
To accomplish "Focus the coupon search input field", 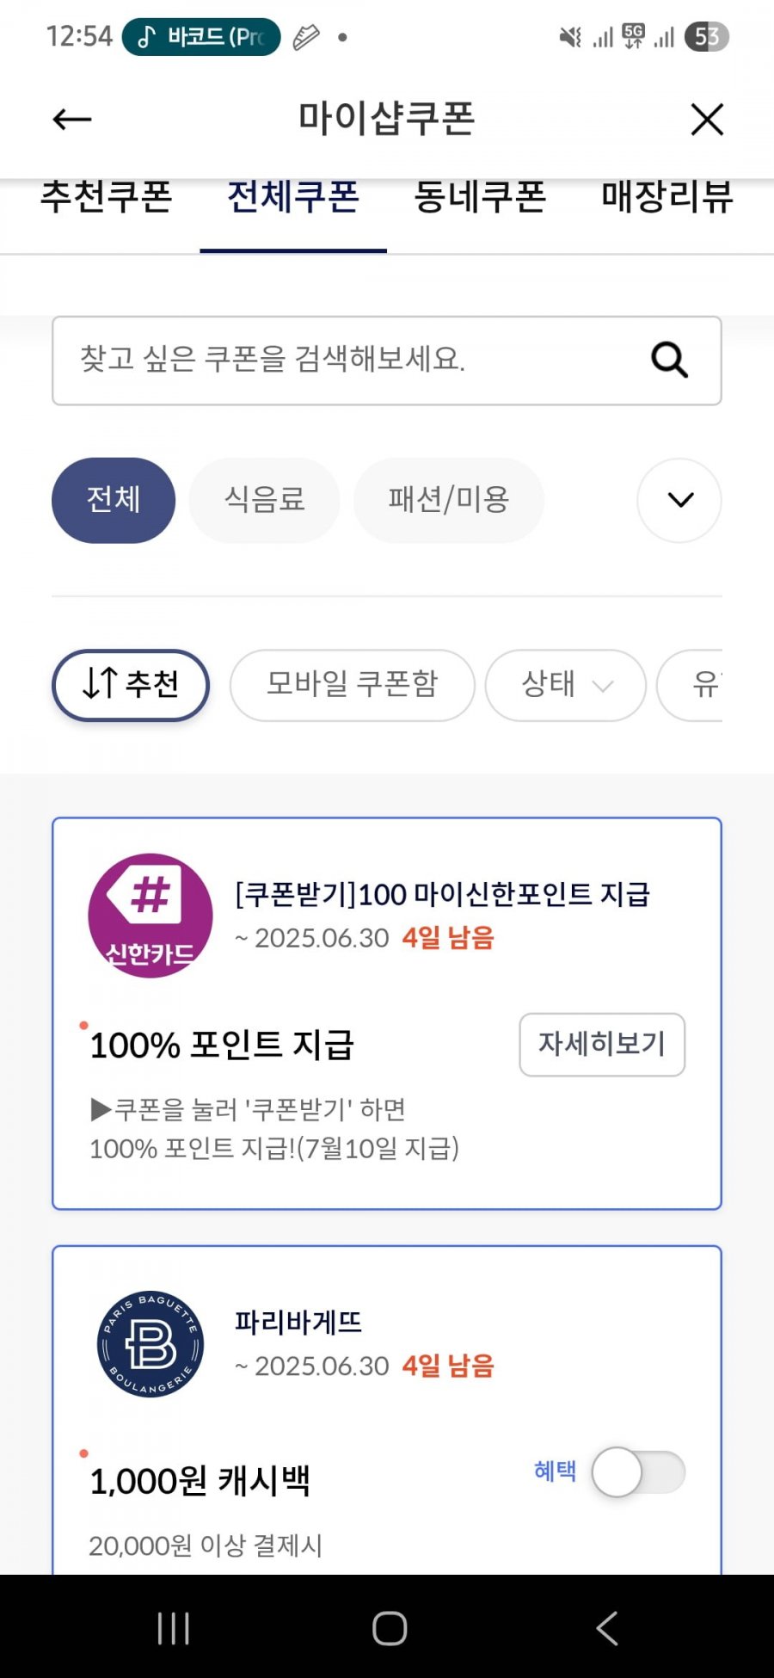I will (x=387, y=361).
